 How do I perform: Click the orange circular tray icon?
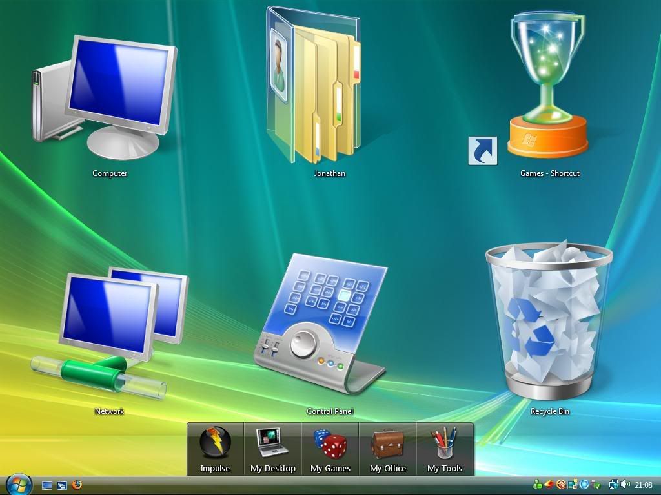click(x=561, y=484)
